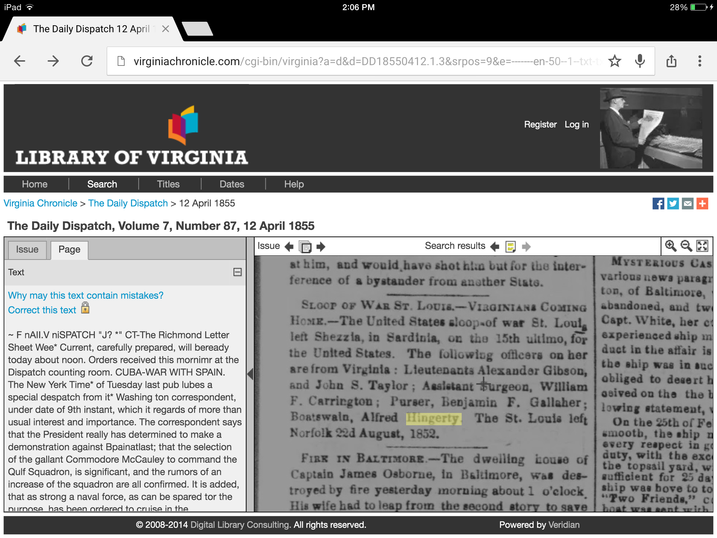Go to previous search result arrow
The image size is (717, 538).
[x=495, y=247]
